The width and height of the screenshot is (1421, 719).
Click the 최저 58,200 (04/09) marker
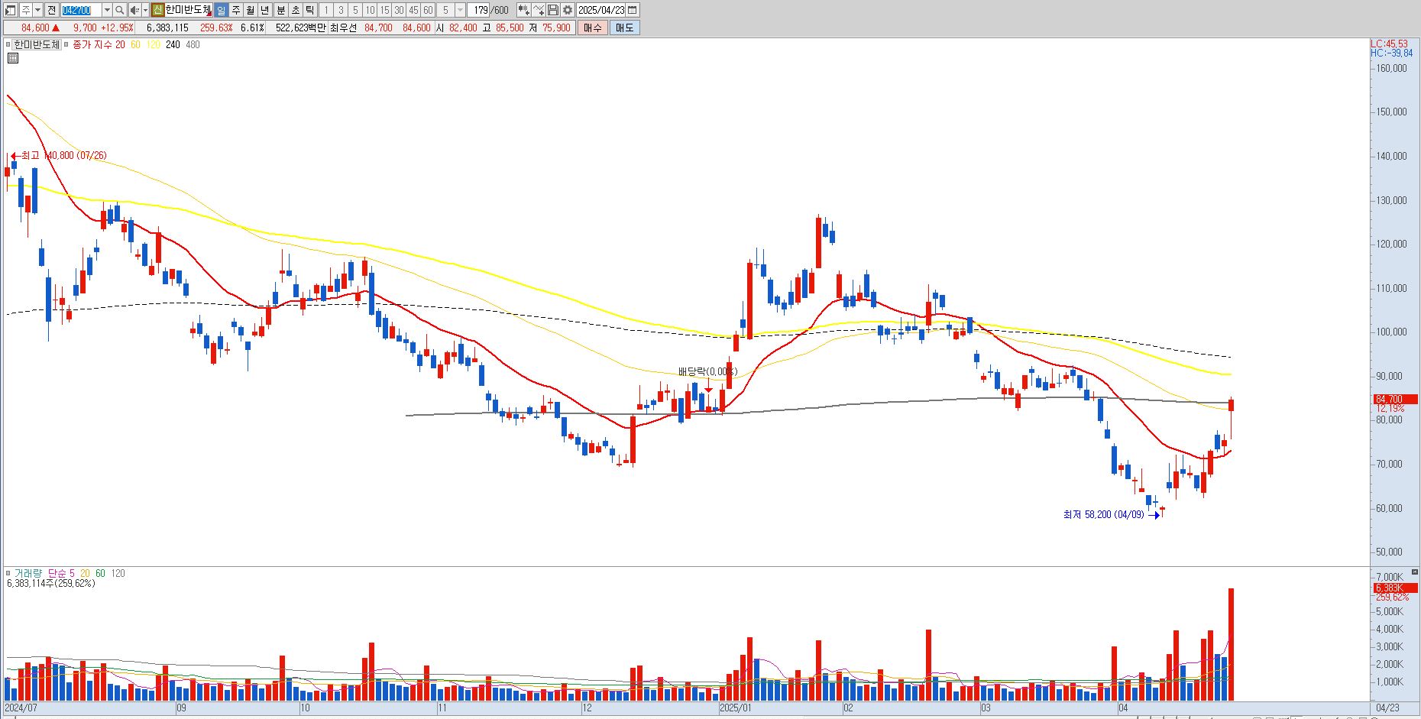(x=1112, y=514)
